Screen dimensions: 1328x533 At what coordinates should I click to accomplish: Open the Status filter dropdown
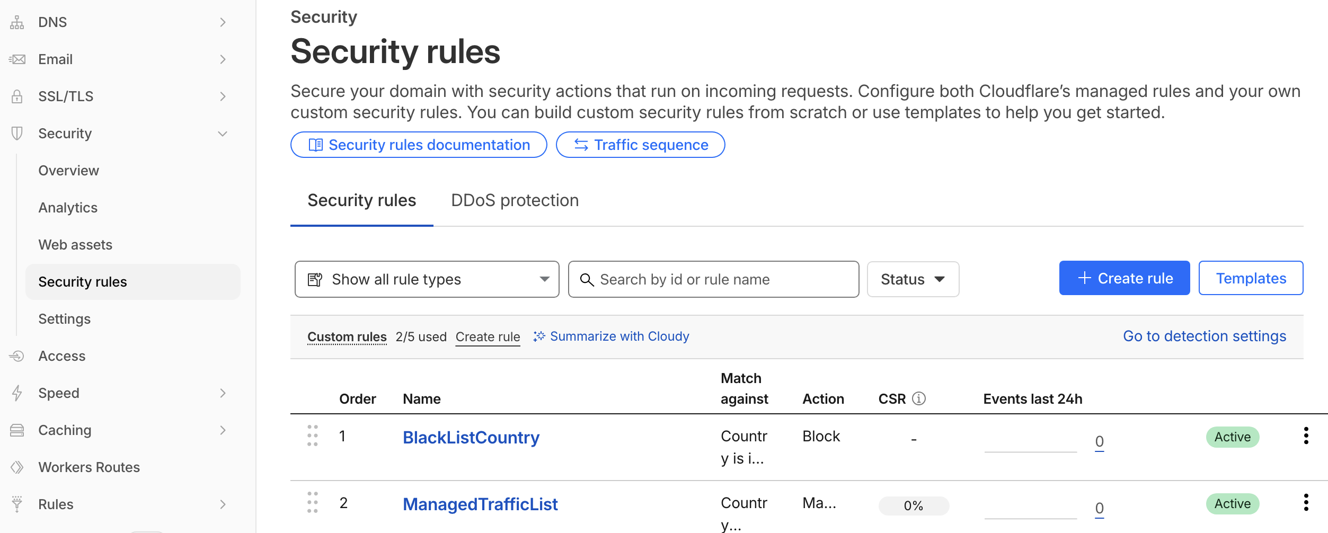click(913, 279)
